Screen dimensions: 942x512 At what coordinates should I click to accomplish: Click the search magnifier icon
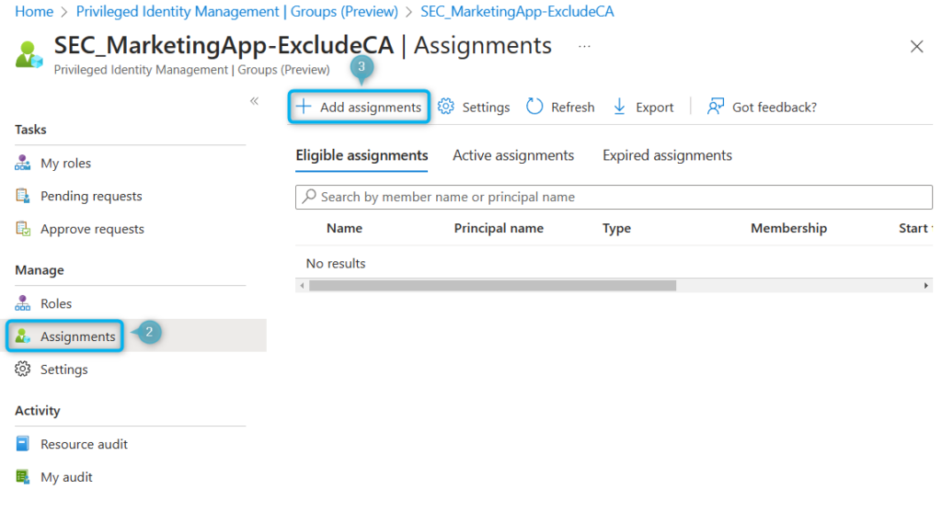[x=309, y=197]
